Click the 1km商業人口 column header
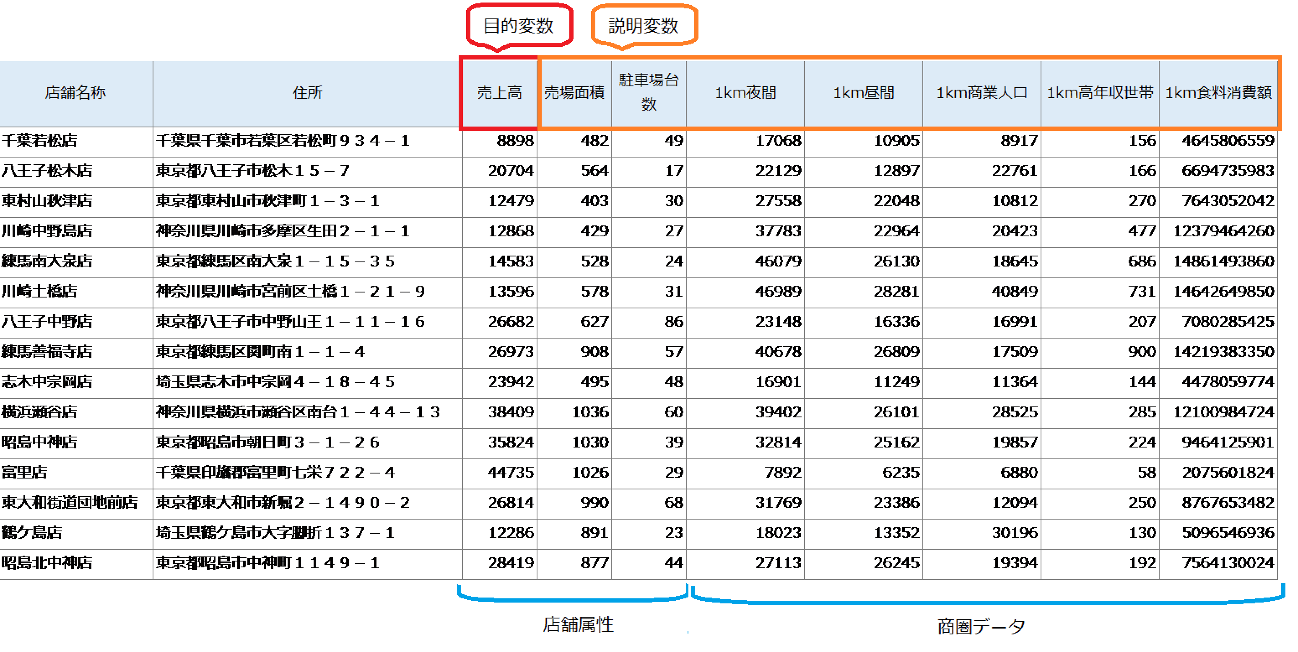This screenshot has height=652, width=1298. tap(981, 93)
